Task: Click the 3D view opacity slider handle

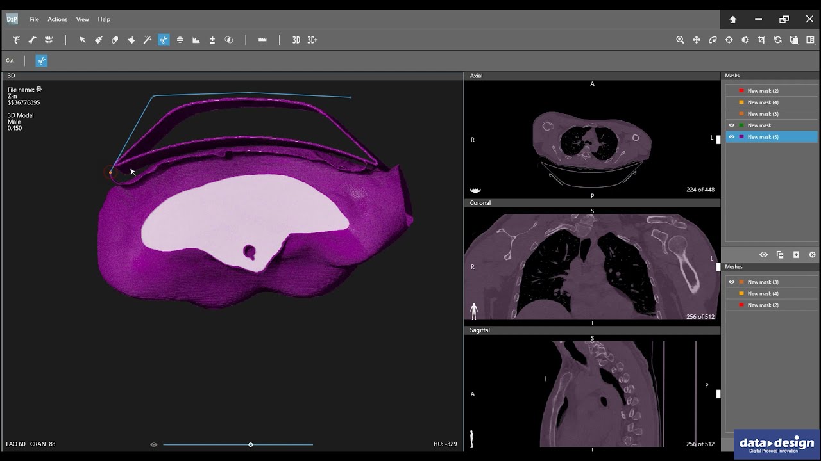Action: point(250,444)
